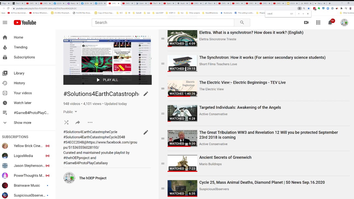Grab the drag handle beside The Electric View video
354x199 pixels.
(x=163, y=89)
